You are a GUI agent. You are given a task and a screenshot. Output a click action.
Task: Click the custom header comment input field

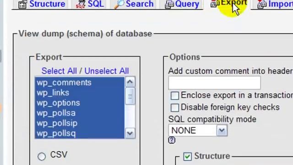point(214,82)
